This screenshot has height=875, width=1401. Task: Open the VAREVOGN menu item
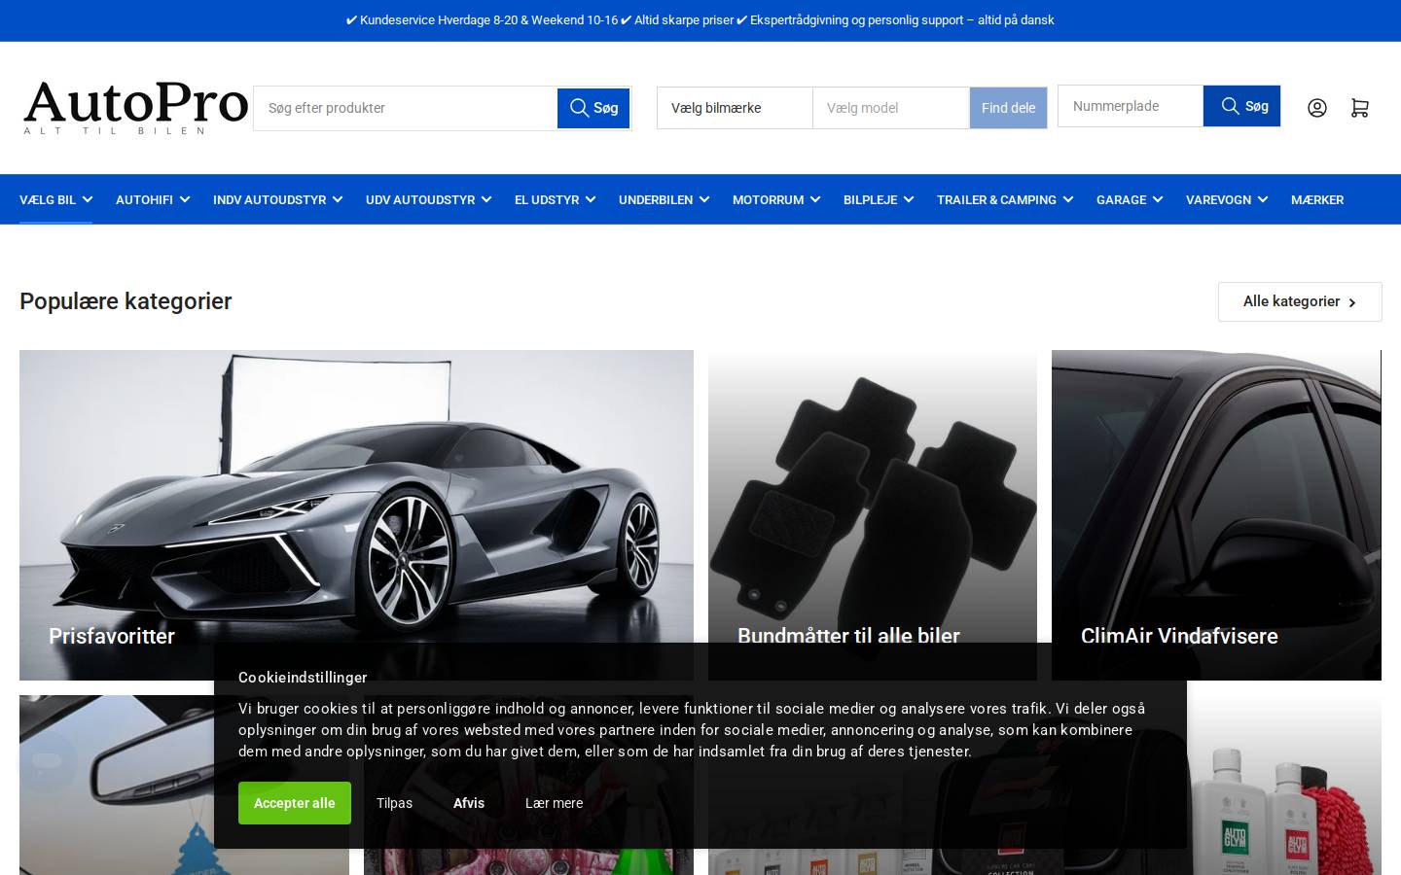click(x=1227, y=199)
